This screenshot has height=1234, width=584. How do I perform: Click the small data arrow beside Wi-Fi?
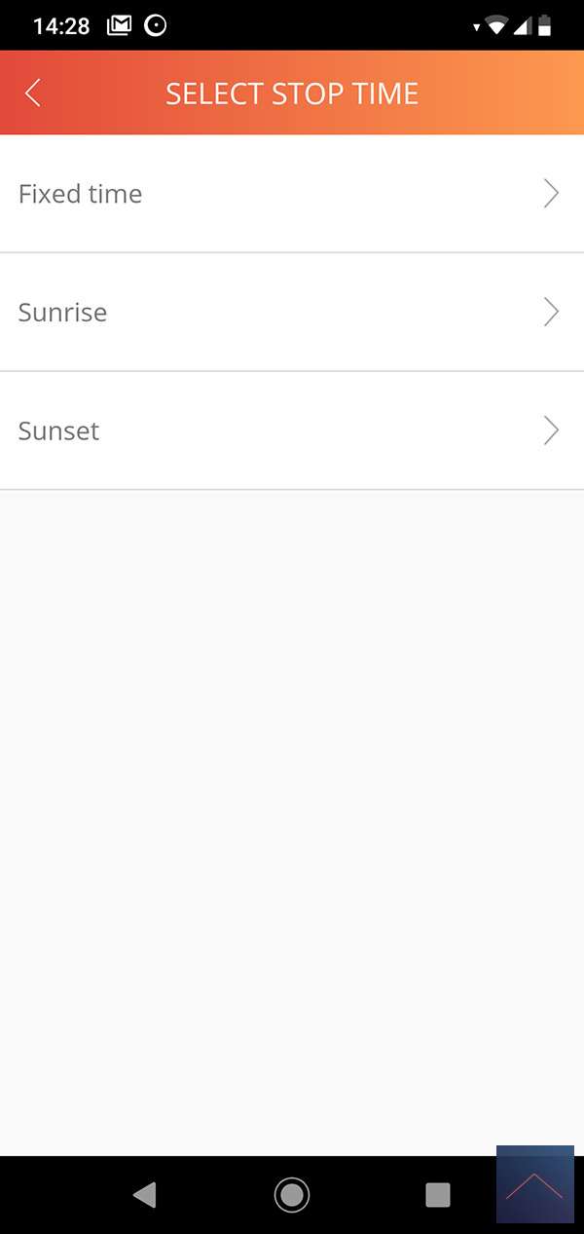(x=476, y=28)
